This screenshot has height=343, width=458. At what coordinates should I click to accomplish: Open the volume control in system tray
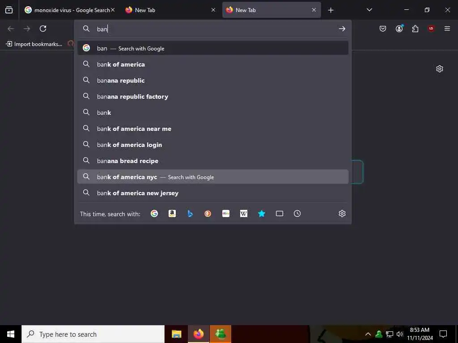(400, 334)
